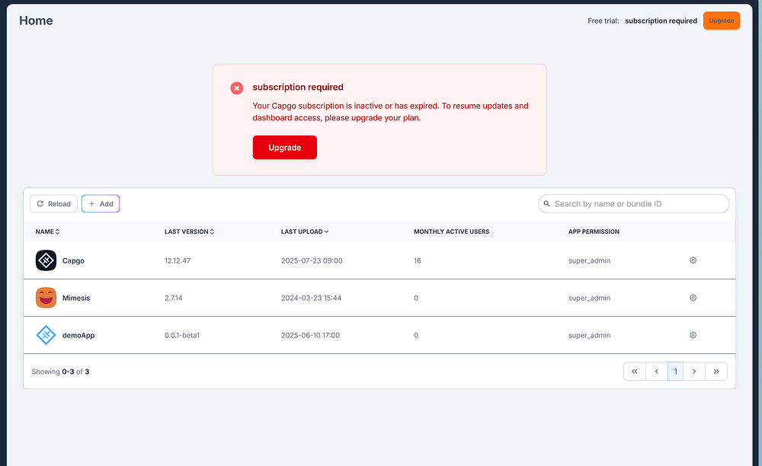Focus the search by name or bundle ID field
The width and height of the screenshot is (762, 466).
(x=634, y=204)
